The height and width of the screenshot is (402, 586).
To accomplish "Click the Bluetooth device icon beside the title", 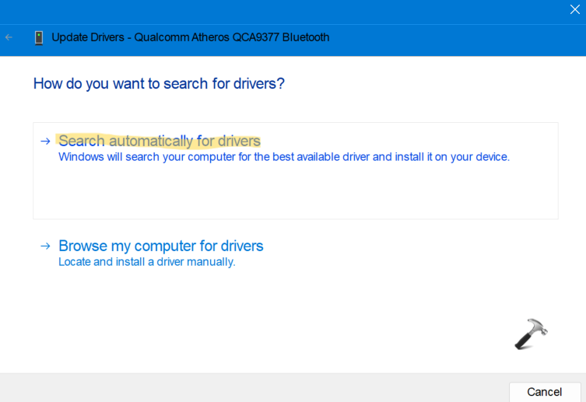I will pos(39,37).
